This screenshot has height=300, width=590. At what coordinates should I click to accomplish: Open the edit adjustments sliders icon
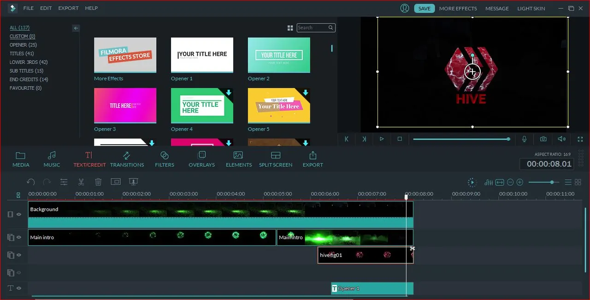tap(64, 182)
